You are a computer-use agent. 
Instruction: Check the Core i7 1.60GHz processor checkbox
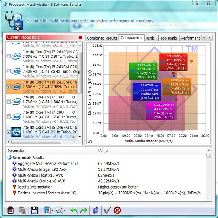(8, 117)
